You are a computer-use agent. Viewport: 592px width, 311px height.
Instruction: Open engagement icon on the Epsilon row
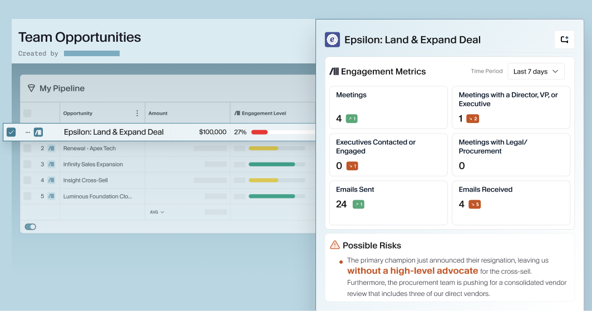[38, 132]
